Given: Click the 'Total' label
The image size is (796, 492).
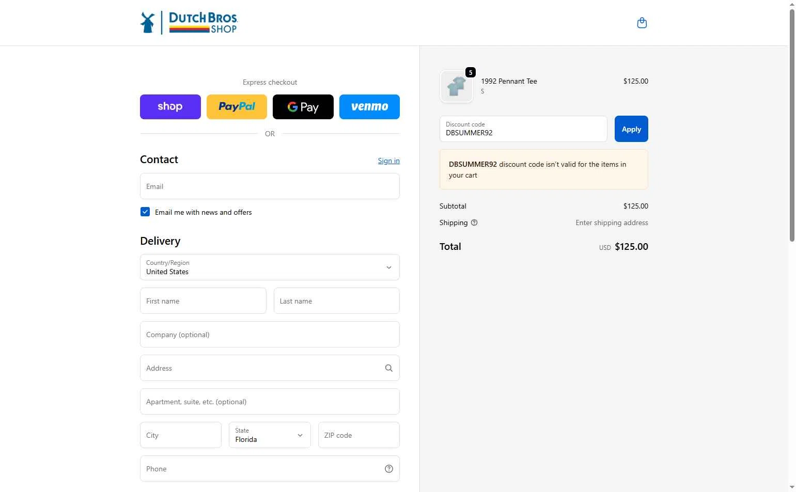Looking at the screenshot, I should pyautogui.click(x=450, y=247).
